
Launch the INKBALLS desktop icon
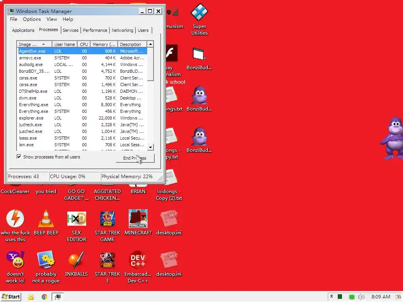click(x=77, y=264)
